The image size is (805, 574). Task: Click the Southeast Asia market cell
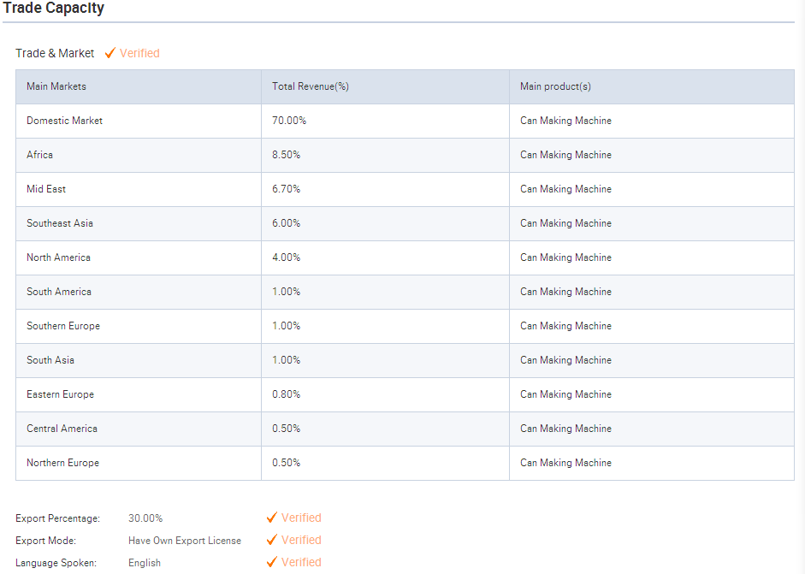139,223
